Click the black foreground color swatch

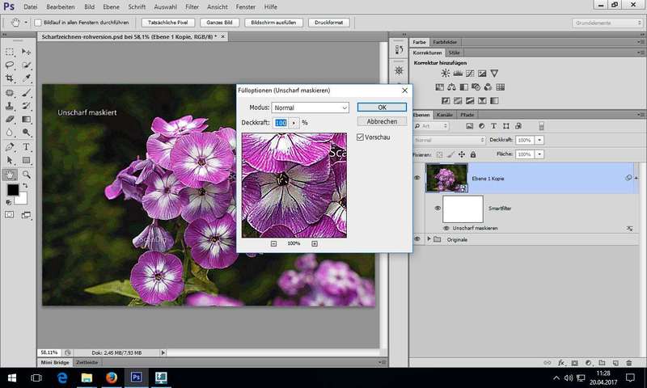point(13,190)
